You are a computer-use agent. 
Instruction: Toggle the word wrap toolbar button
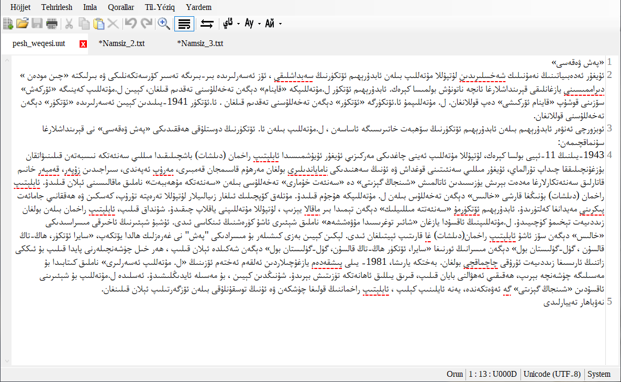point(184,24)
